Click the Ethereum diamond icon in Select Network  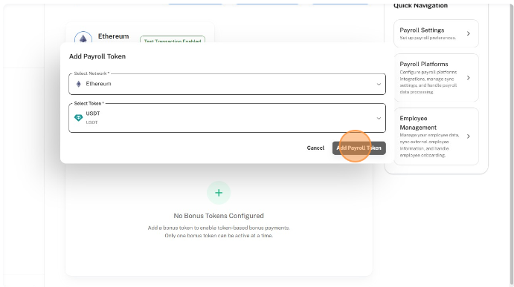tap(78, 84)
